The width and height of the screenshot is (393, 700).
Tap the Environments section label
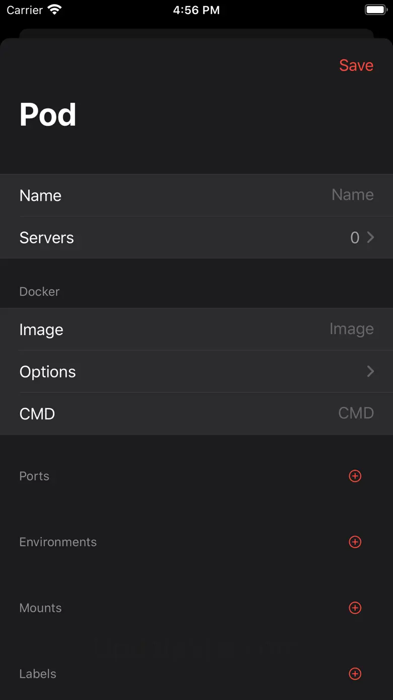coord(58,542)
